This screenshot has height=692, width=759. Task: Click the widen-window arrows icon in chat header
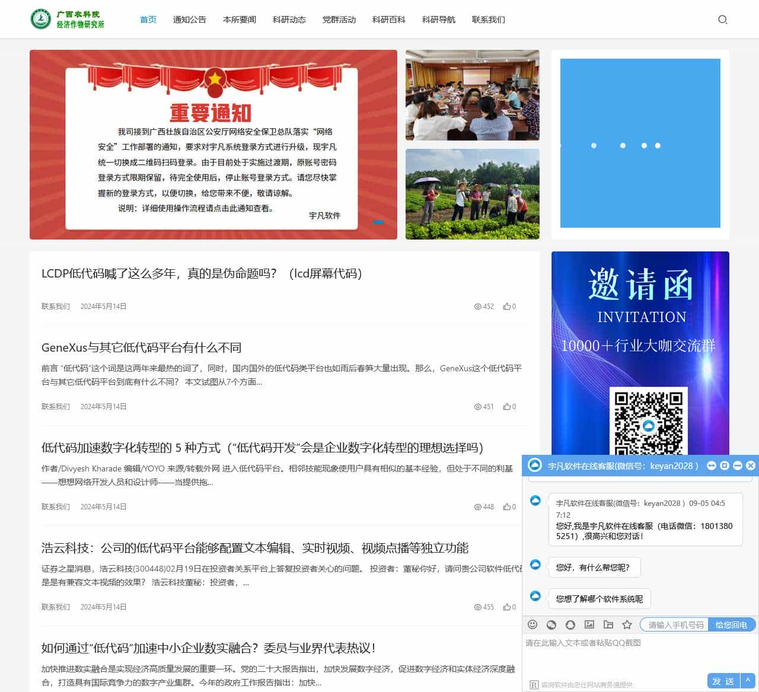tap(712, 465)
